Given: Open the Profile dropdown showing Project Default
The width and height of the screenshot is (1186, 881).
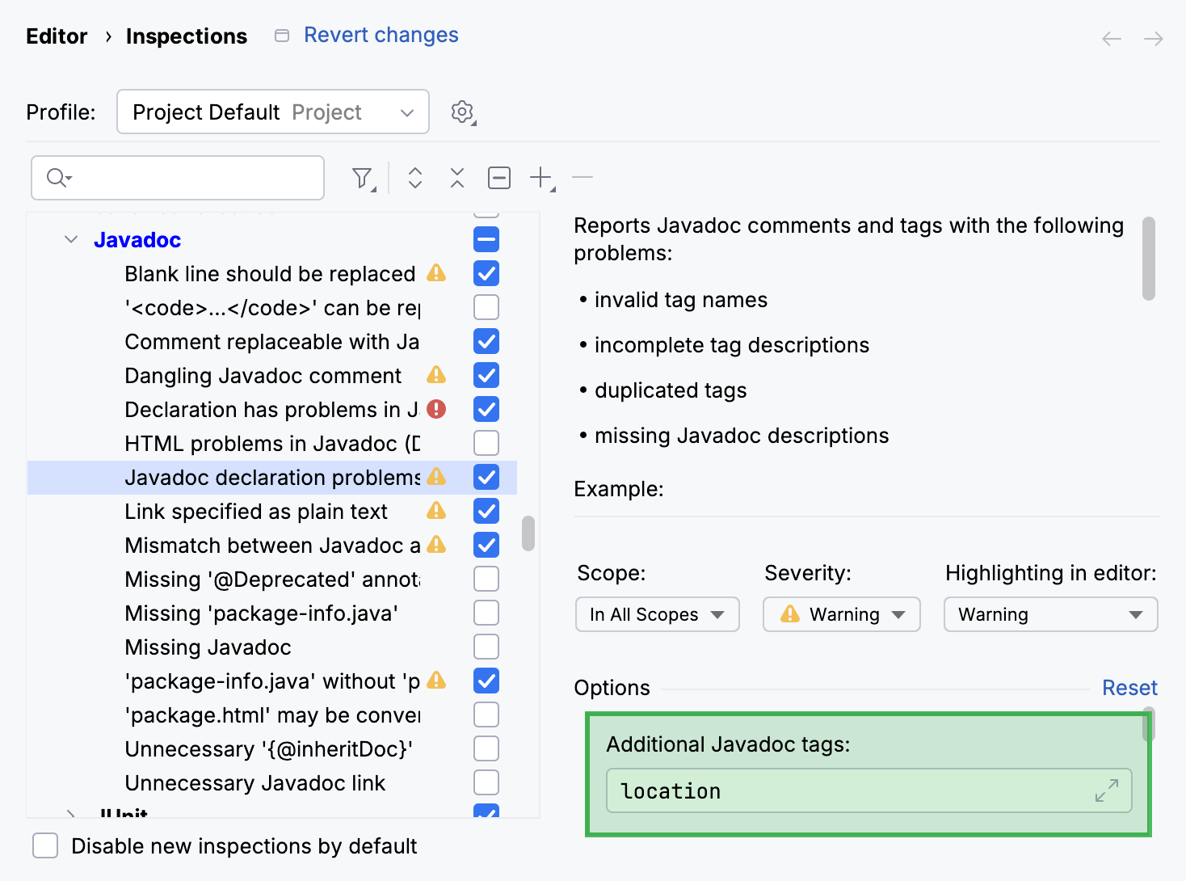Looking at the screenshot, I should [x=272, y=112].
